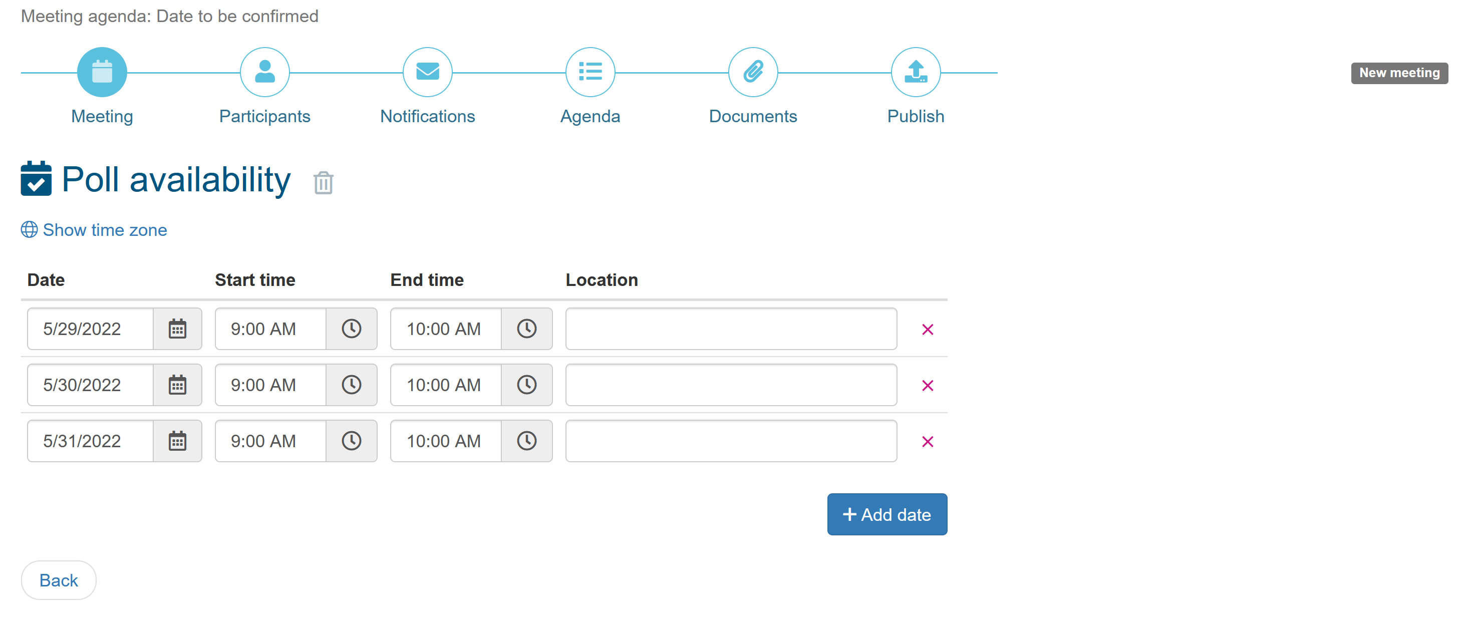Screen dimensions: 1470x621
Task: Remove the 5/31/2022 date row
Action: tap(927, 442)
